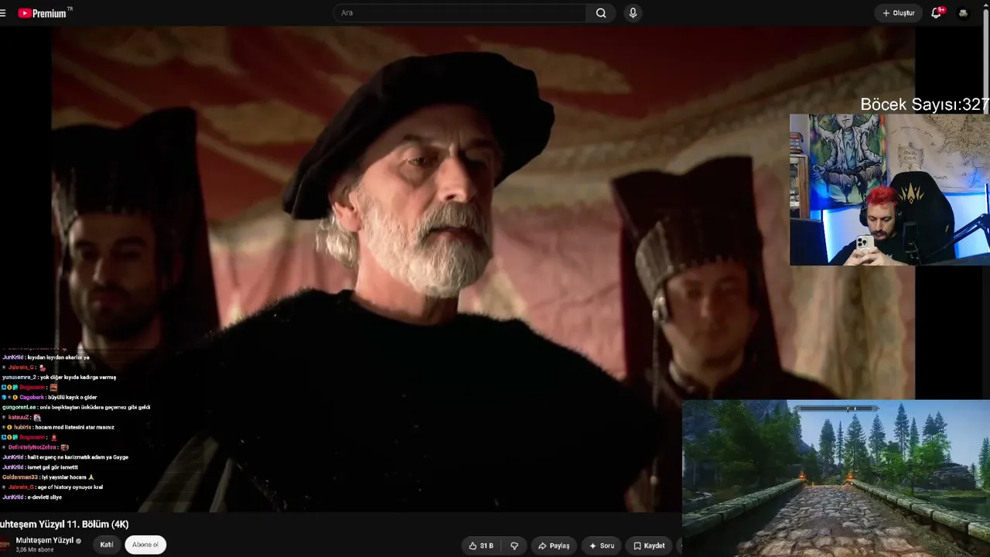This screenshot has height=557, width=990.
Task: Click the DefinitelyNotZehra username in chat
Action: (32, 448)
